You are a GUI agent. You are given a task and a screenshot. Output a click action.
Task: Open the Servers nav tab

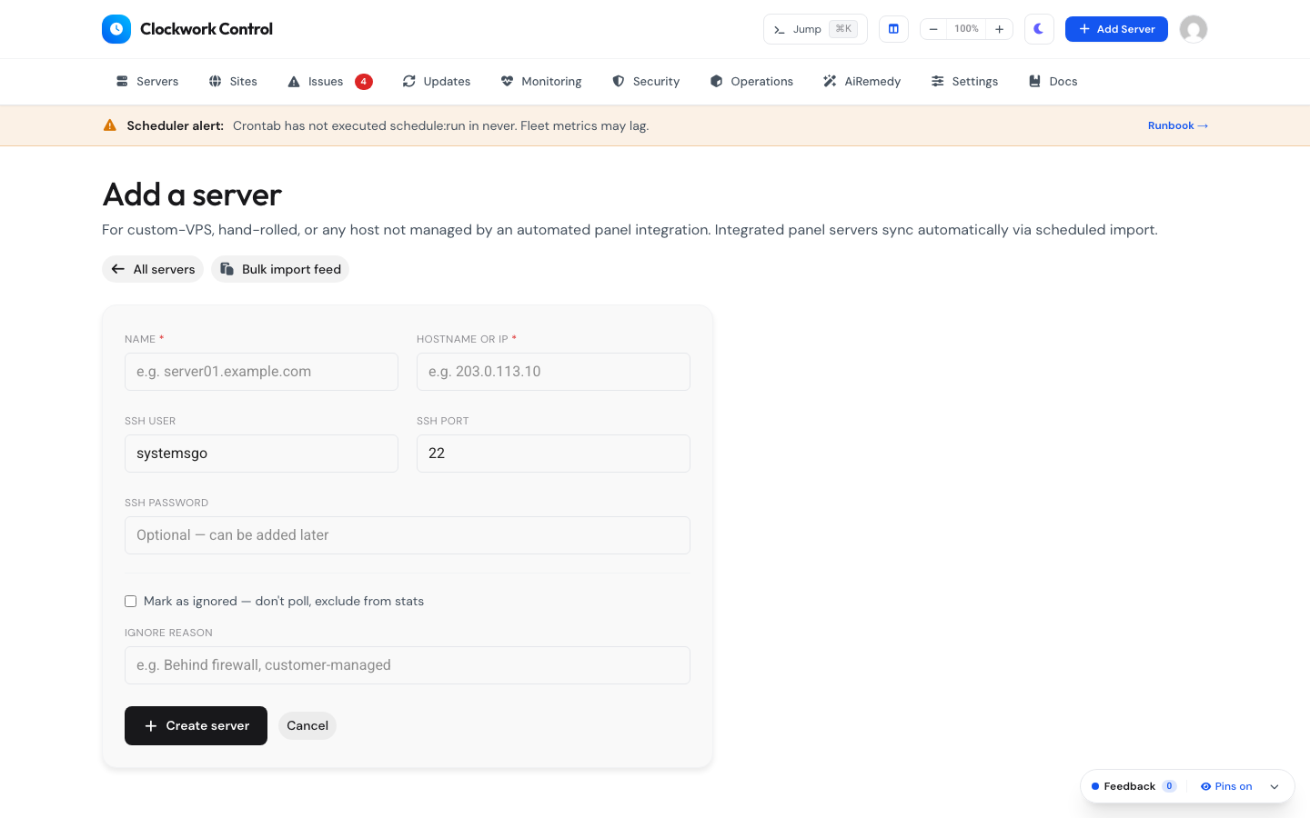(147, 82)
